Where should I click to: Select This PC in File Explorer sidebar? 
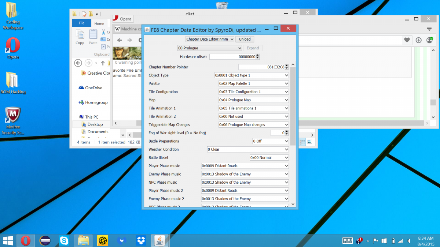[x=88, y=117]
